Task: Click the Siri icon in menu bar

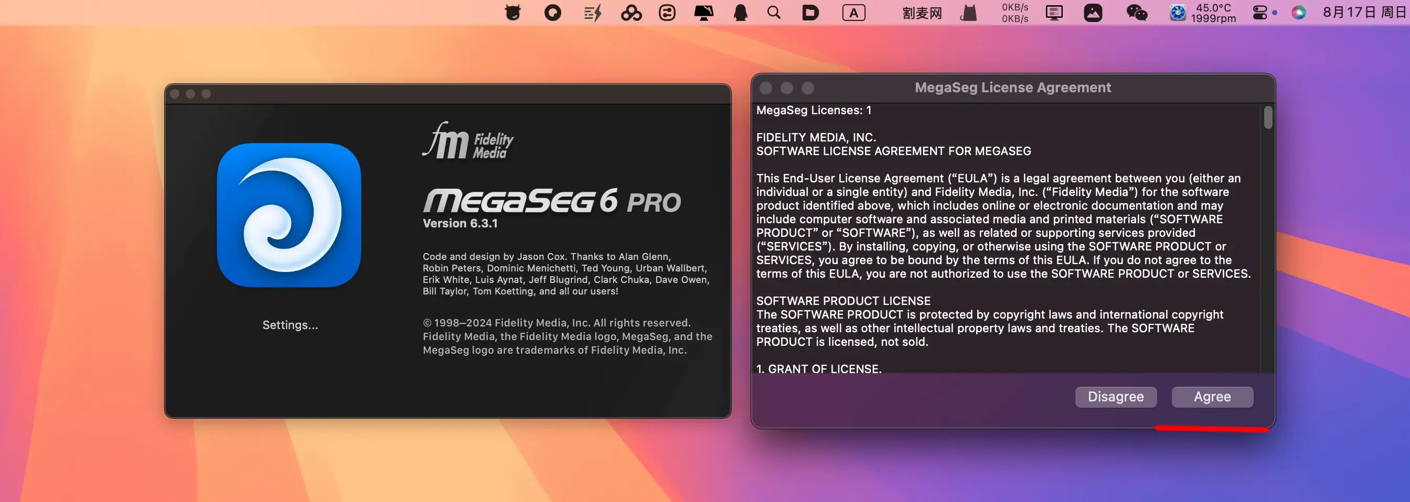Action: [1298, 13]
